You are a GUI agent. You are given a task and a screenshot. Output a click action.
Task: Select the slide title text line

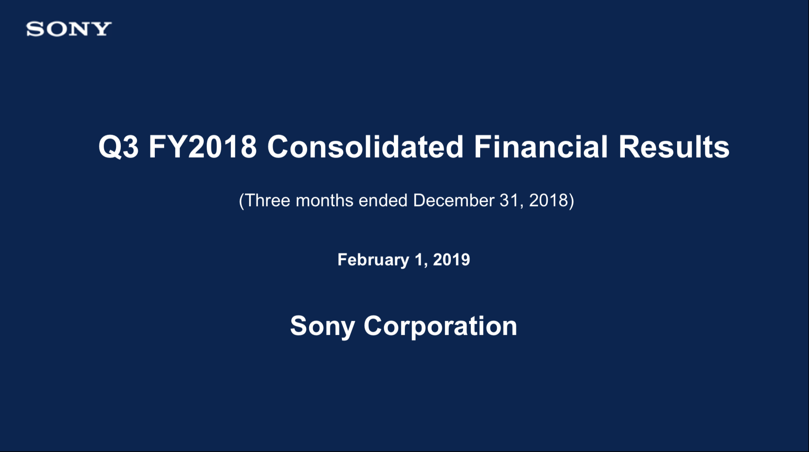coord(414,147)
